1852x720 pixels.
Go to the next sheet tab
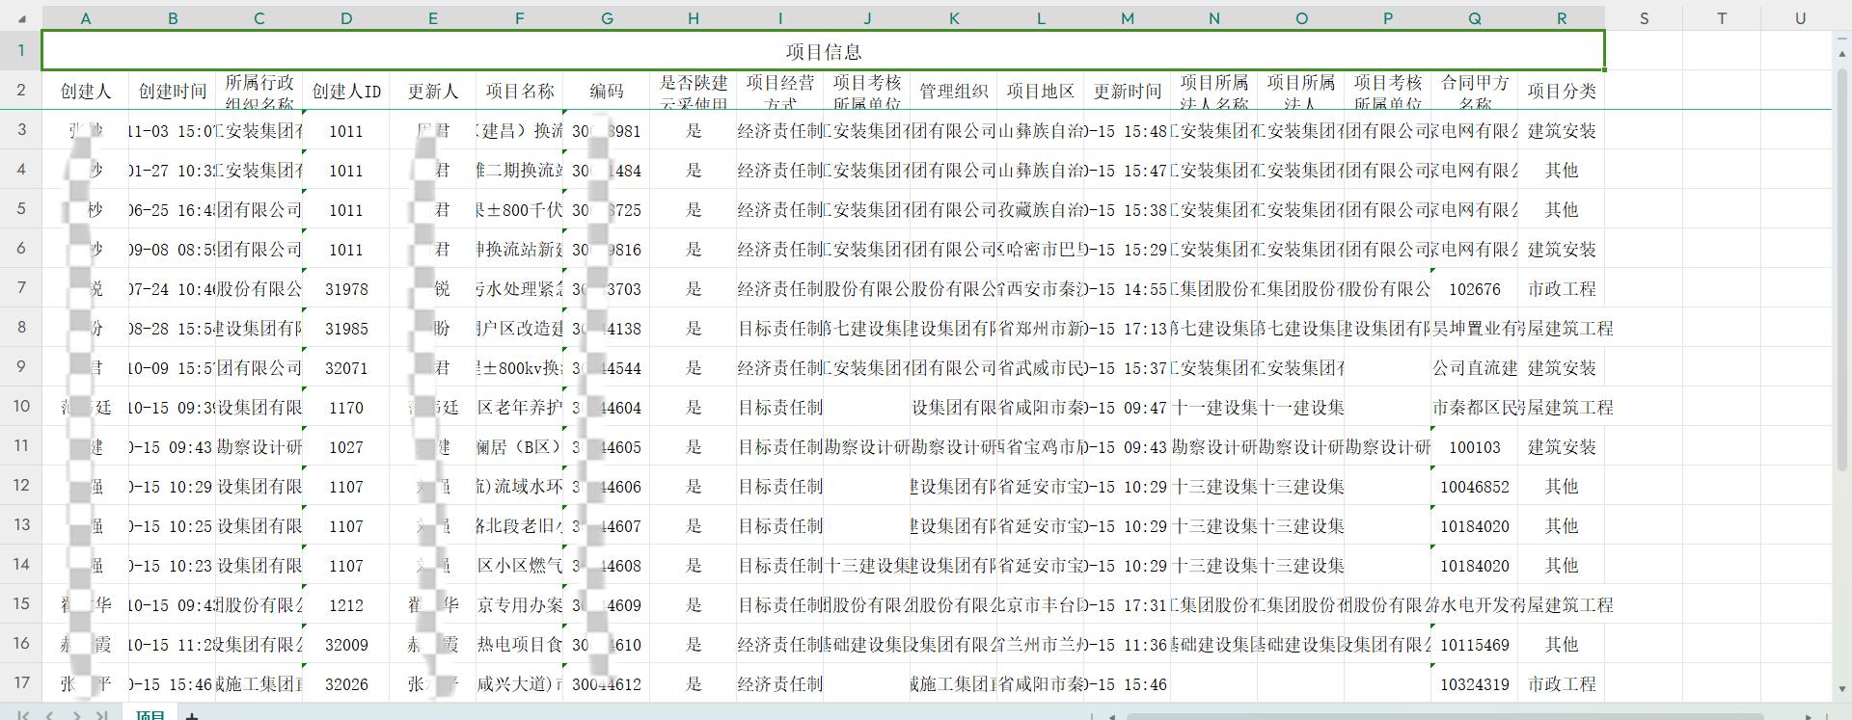tap(76, 714)
